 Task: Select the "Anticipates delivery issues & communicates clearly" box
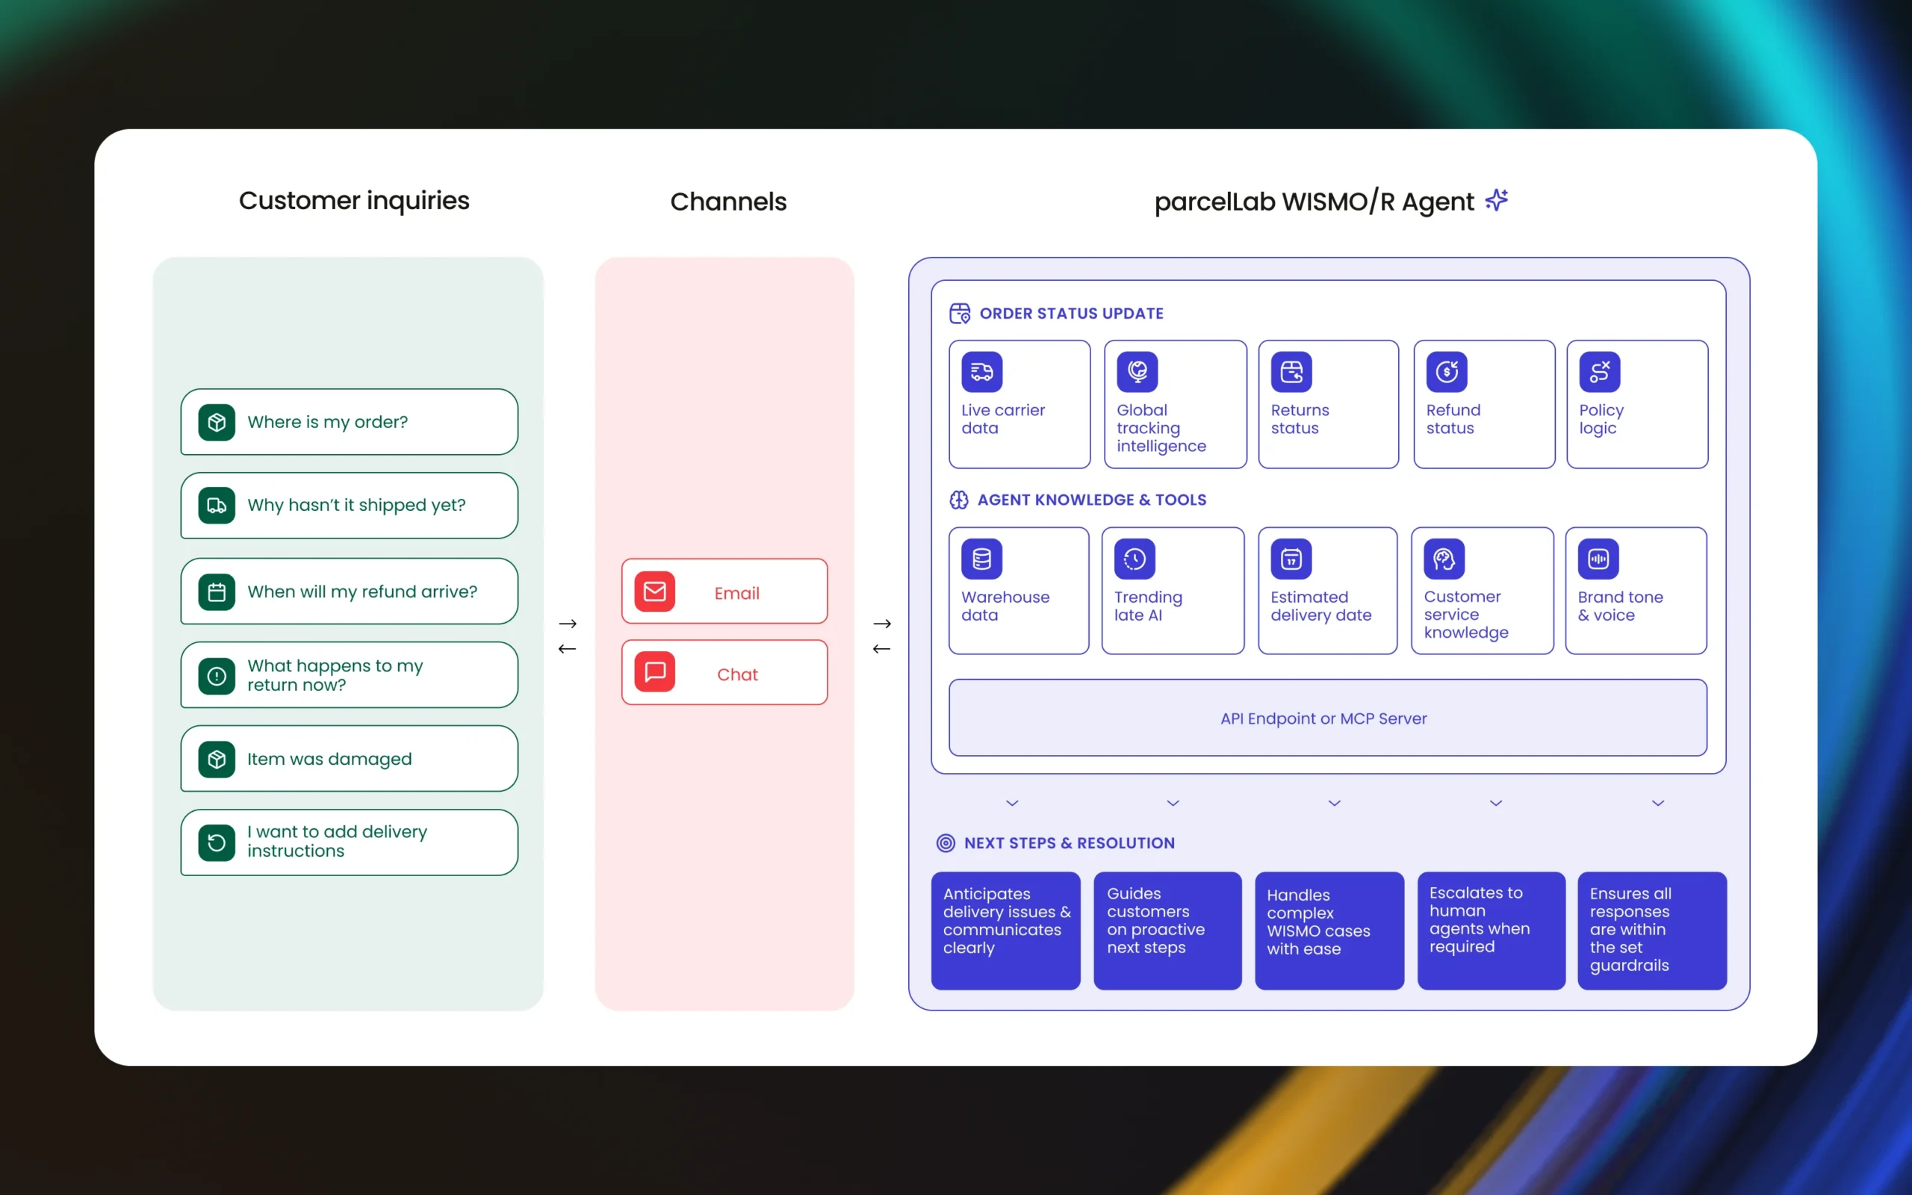point(1006,931)
